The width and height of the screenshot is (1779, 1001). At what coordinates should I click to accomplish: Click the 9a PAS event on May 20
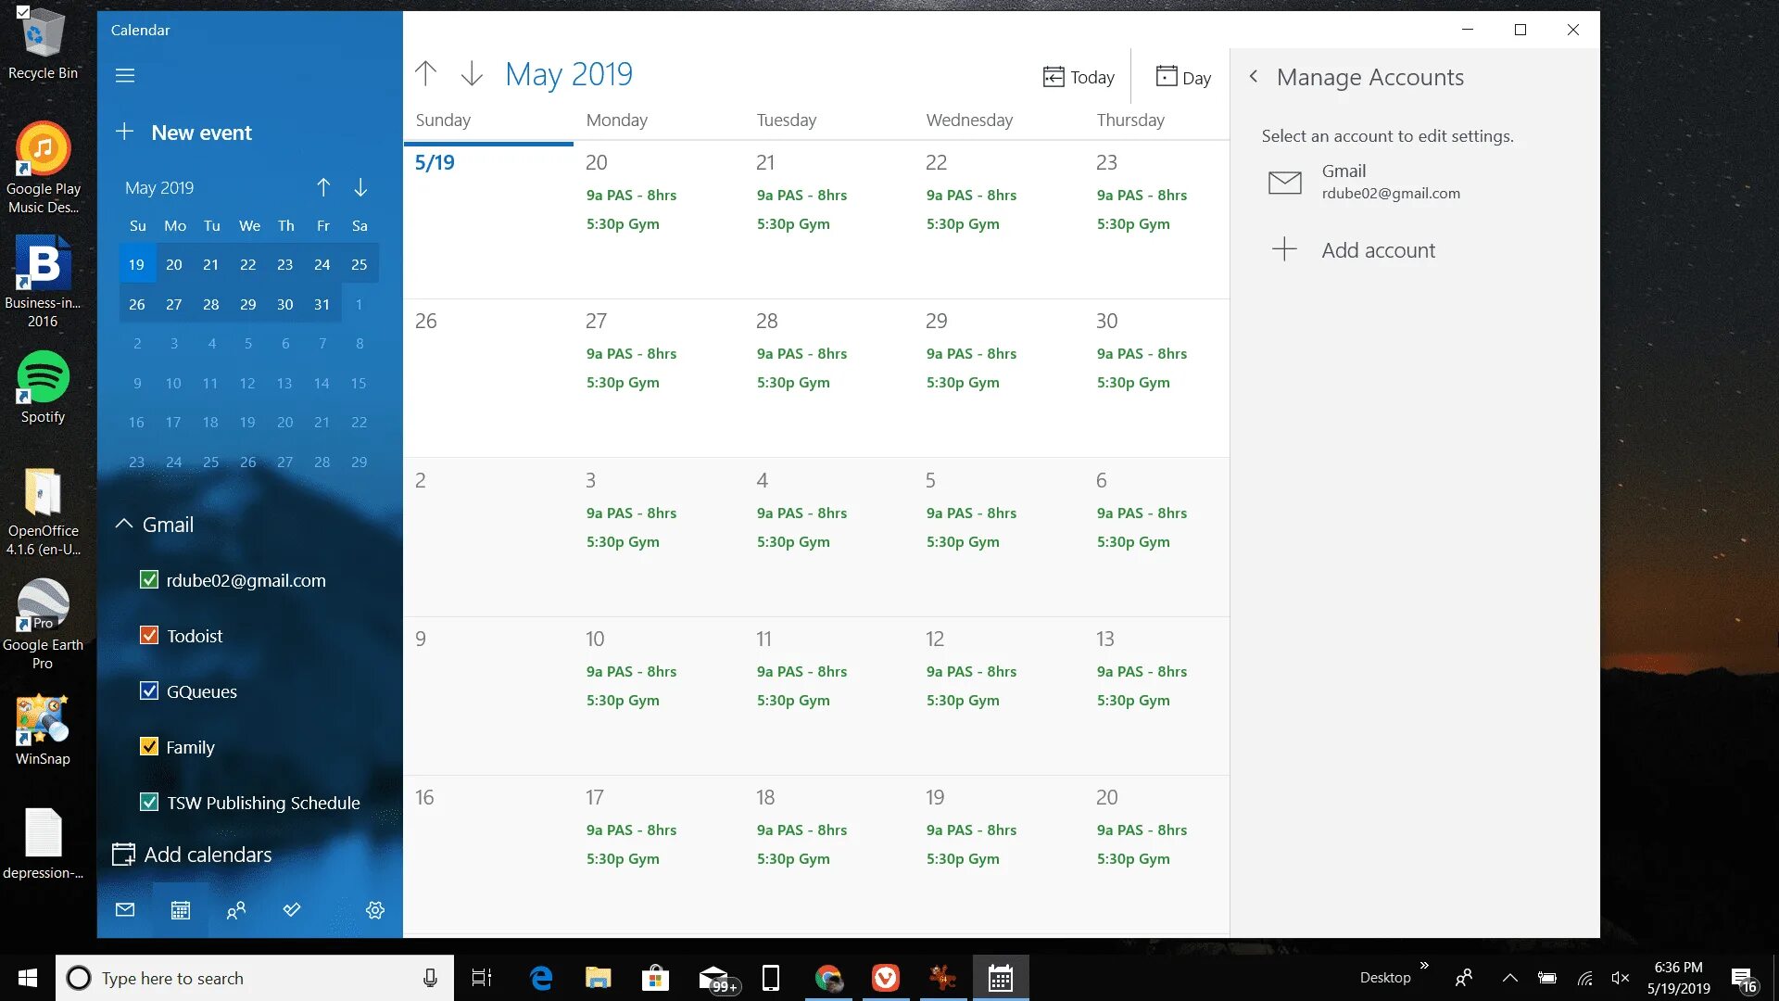tap(631, 195)
